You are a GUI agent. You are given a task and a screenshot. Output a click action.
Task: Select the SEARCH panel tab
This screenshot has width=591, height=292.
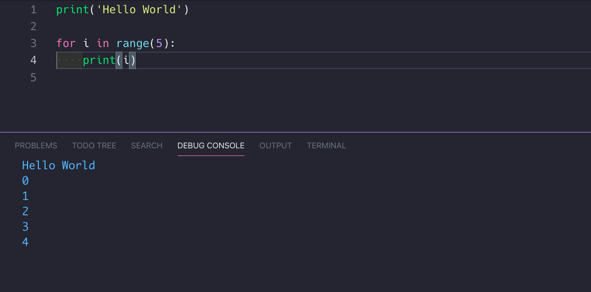pos(147,146)
